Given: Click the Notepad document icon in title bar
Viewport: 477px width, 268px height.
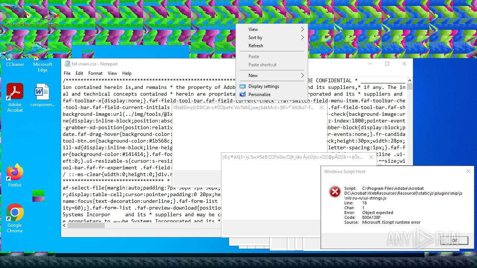Looking at the screenshot, I should 67,64.
